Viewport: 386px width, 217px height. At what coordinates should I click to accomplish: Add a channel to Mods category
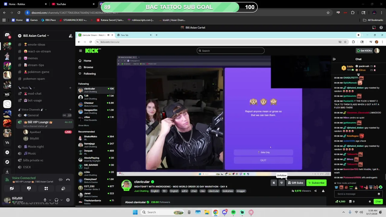coord(70,88)
